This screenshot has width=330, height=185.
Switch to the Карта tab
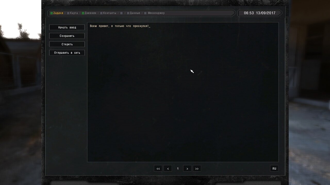coord(74,13)
